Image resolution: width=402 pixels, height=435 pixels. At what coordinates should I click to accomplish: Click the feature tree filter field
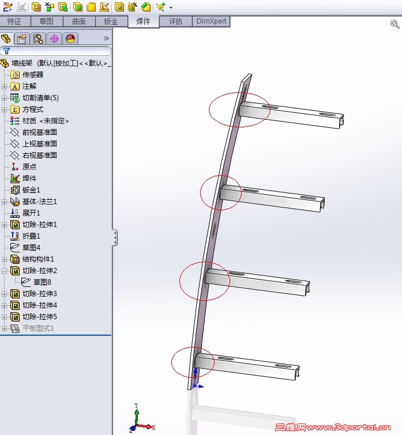[55, 51]
